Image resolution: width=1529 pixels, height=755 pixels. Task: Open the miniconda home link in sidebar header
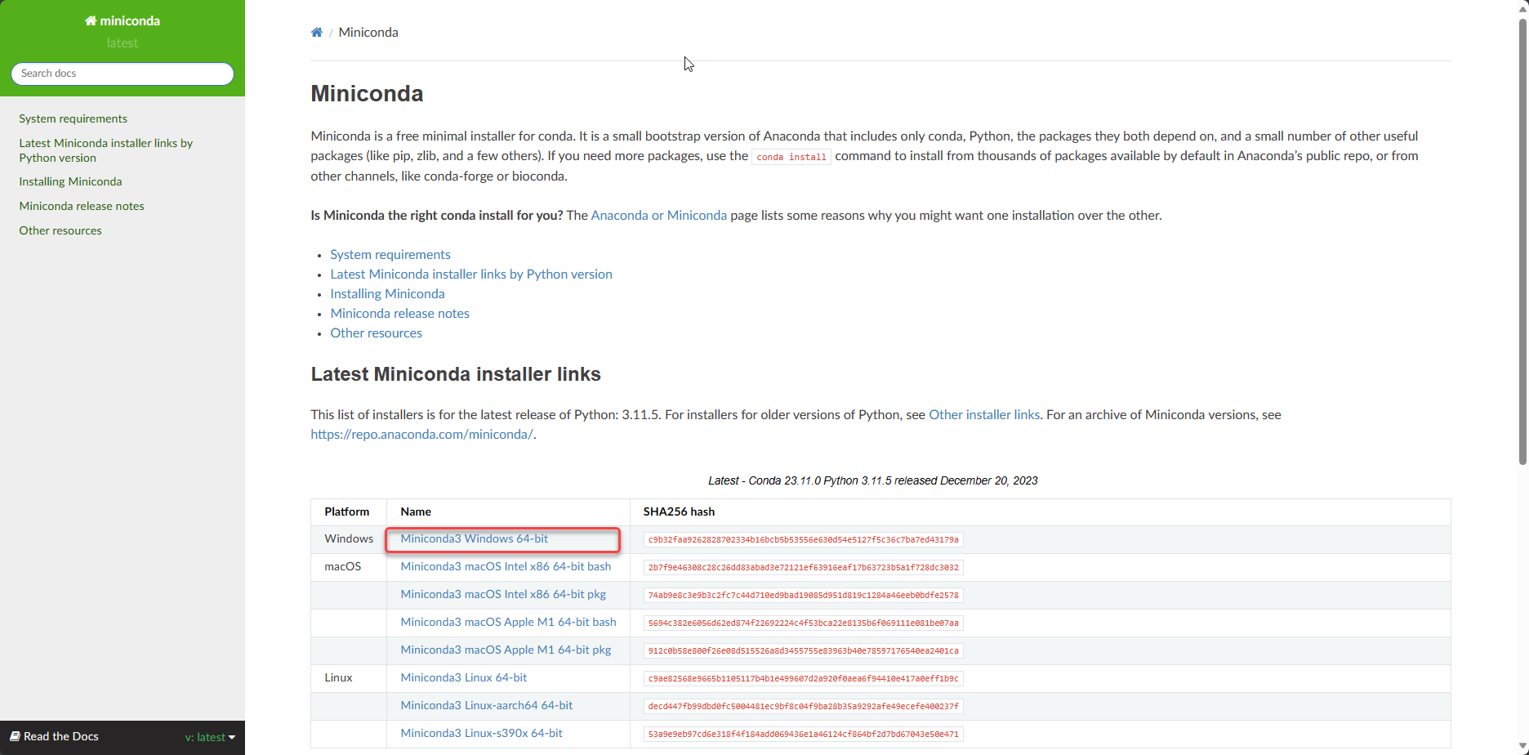(123, 20)
